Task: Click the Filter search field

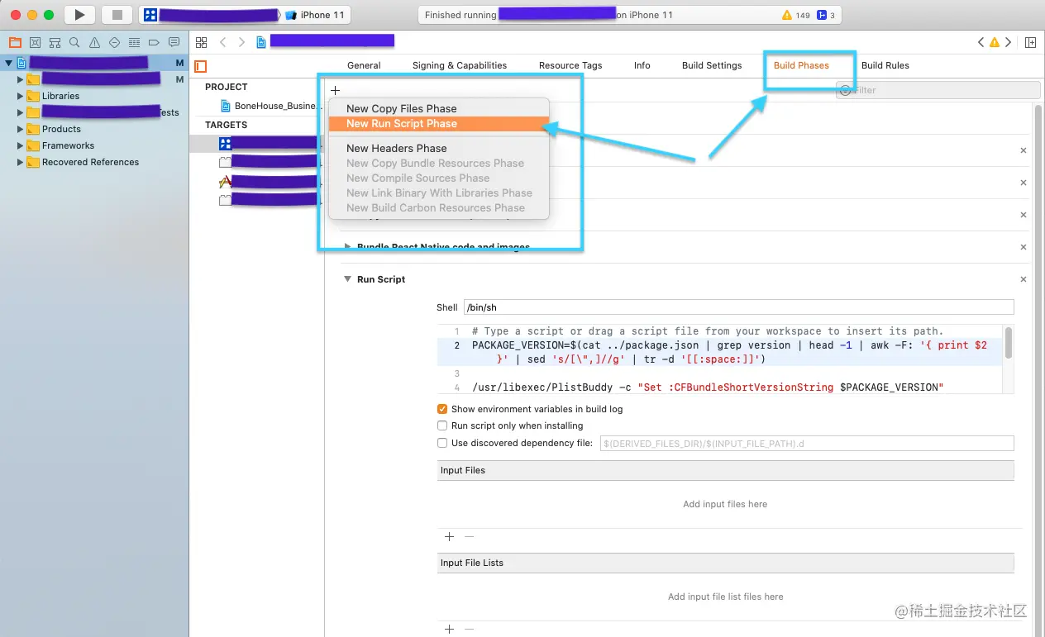Action: [938, 90]
